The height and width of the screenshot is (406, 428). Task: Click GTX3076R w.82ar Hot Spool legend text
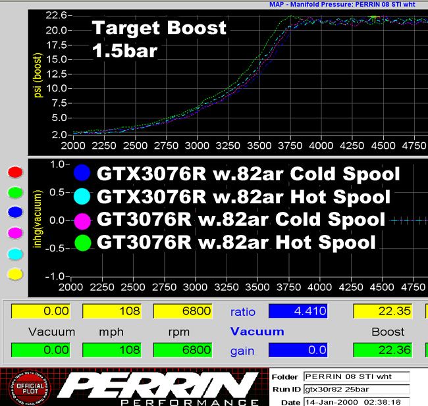(x=244, y=197)
